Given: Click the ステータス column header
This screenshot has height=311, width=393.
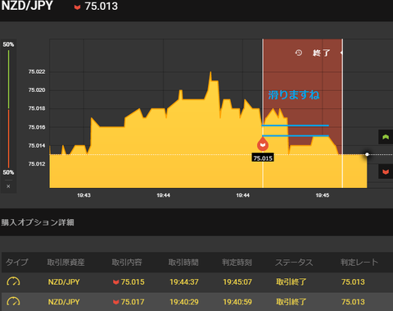Looking at the screenshot, I should point(294,263).
